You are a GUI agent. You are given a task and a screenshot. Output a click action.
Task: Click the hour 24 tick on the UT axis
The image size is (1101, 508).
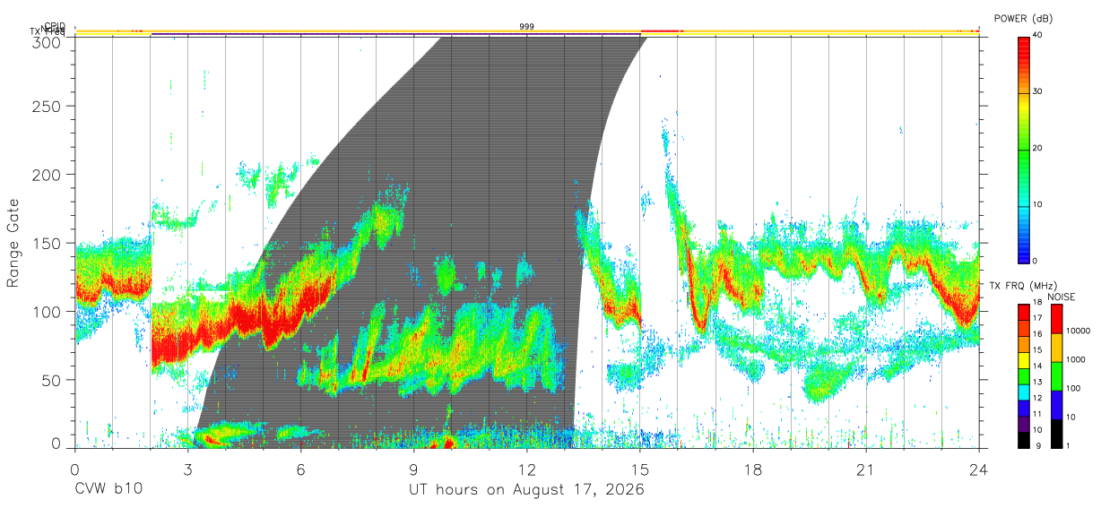point(979,469)
